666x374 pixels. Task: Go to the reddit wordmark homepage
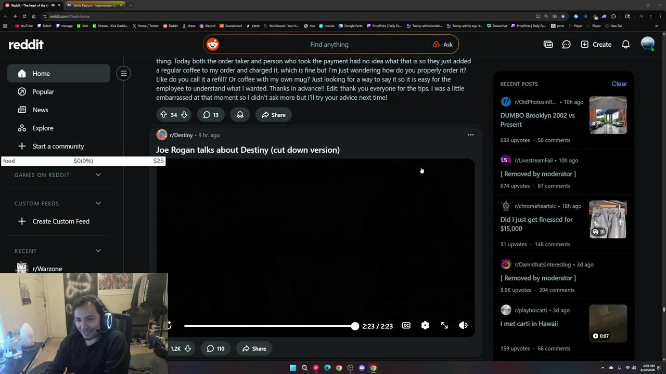tap(26, 44)
